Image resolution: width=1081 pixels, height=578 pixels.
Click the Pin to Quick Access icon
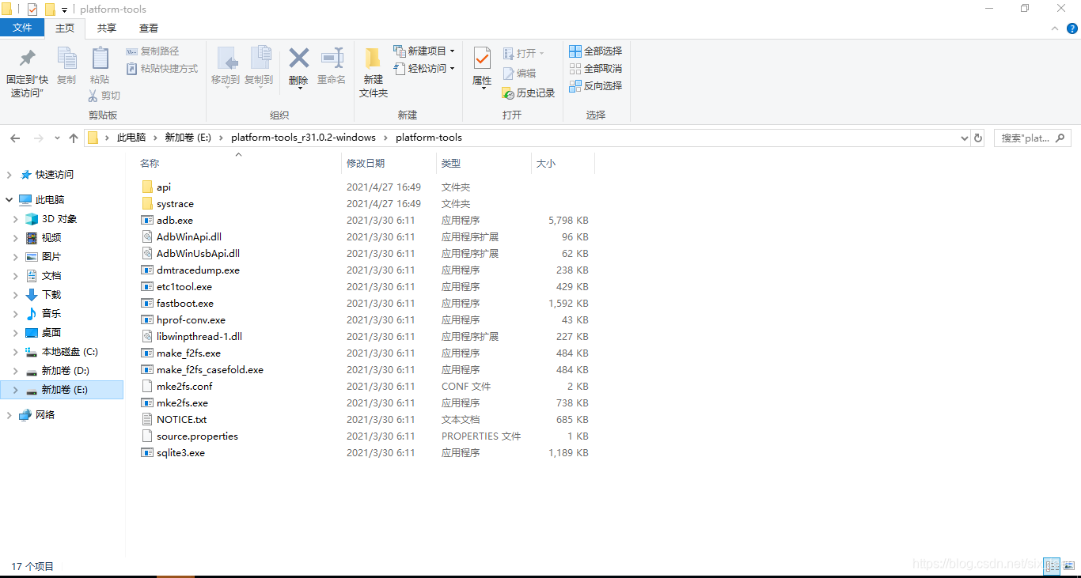pyautogui.click(x=28, y=58)
